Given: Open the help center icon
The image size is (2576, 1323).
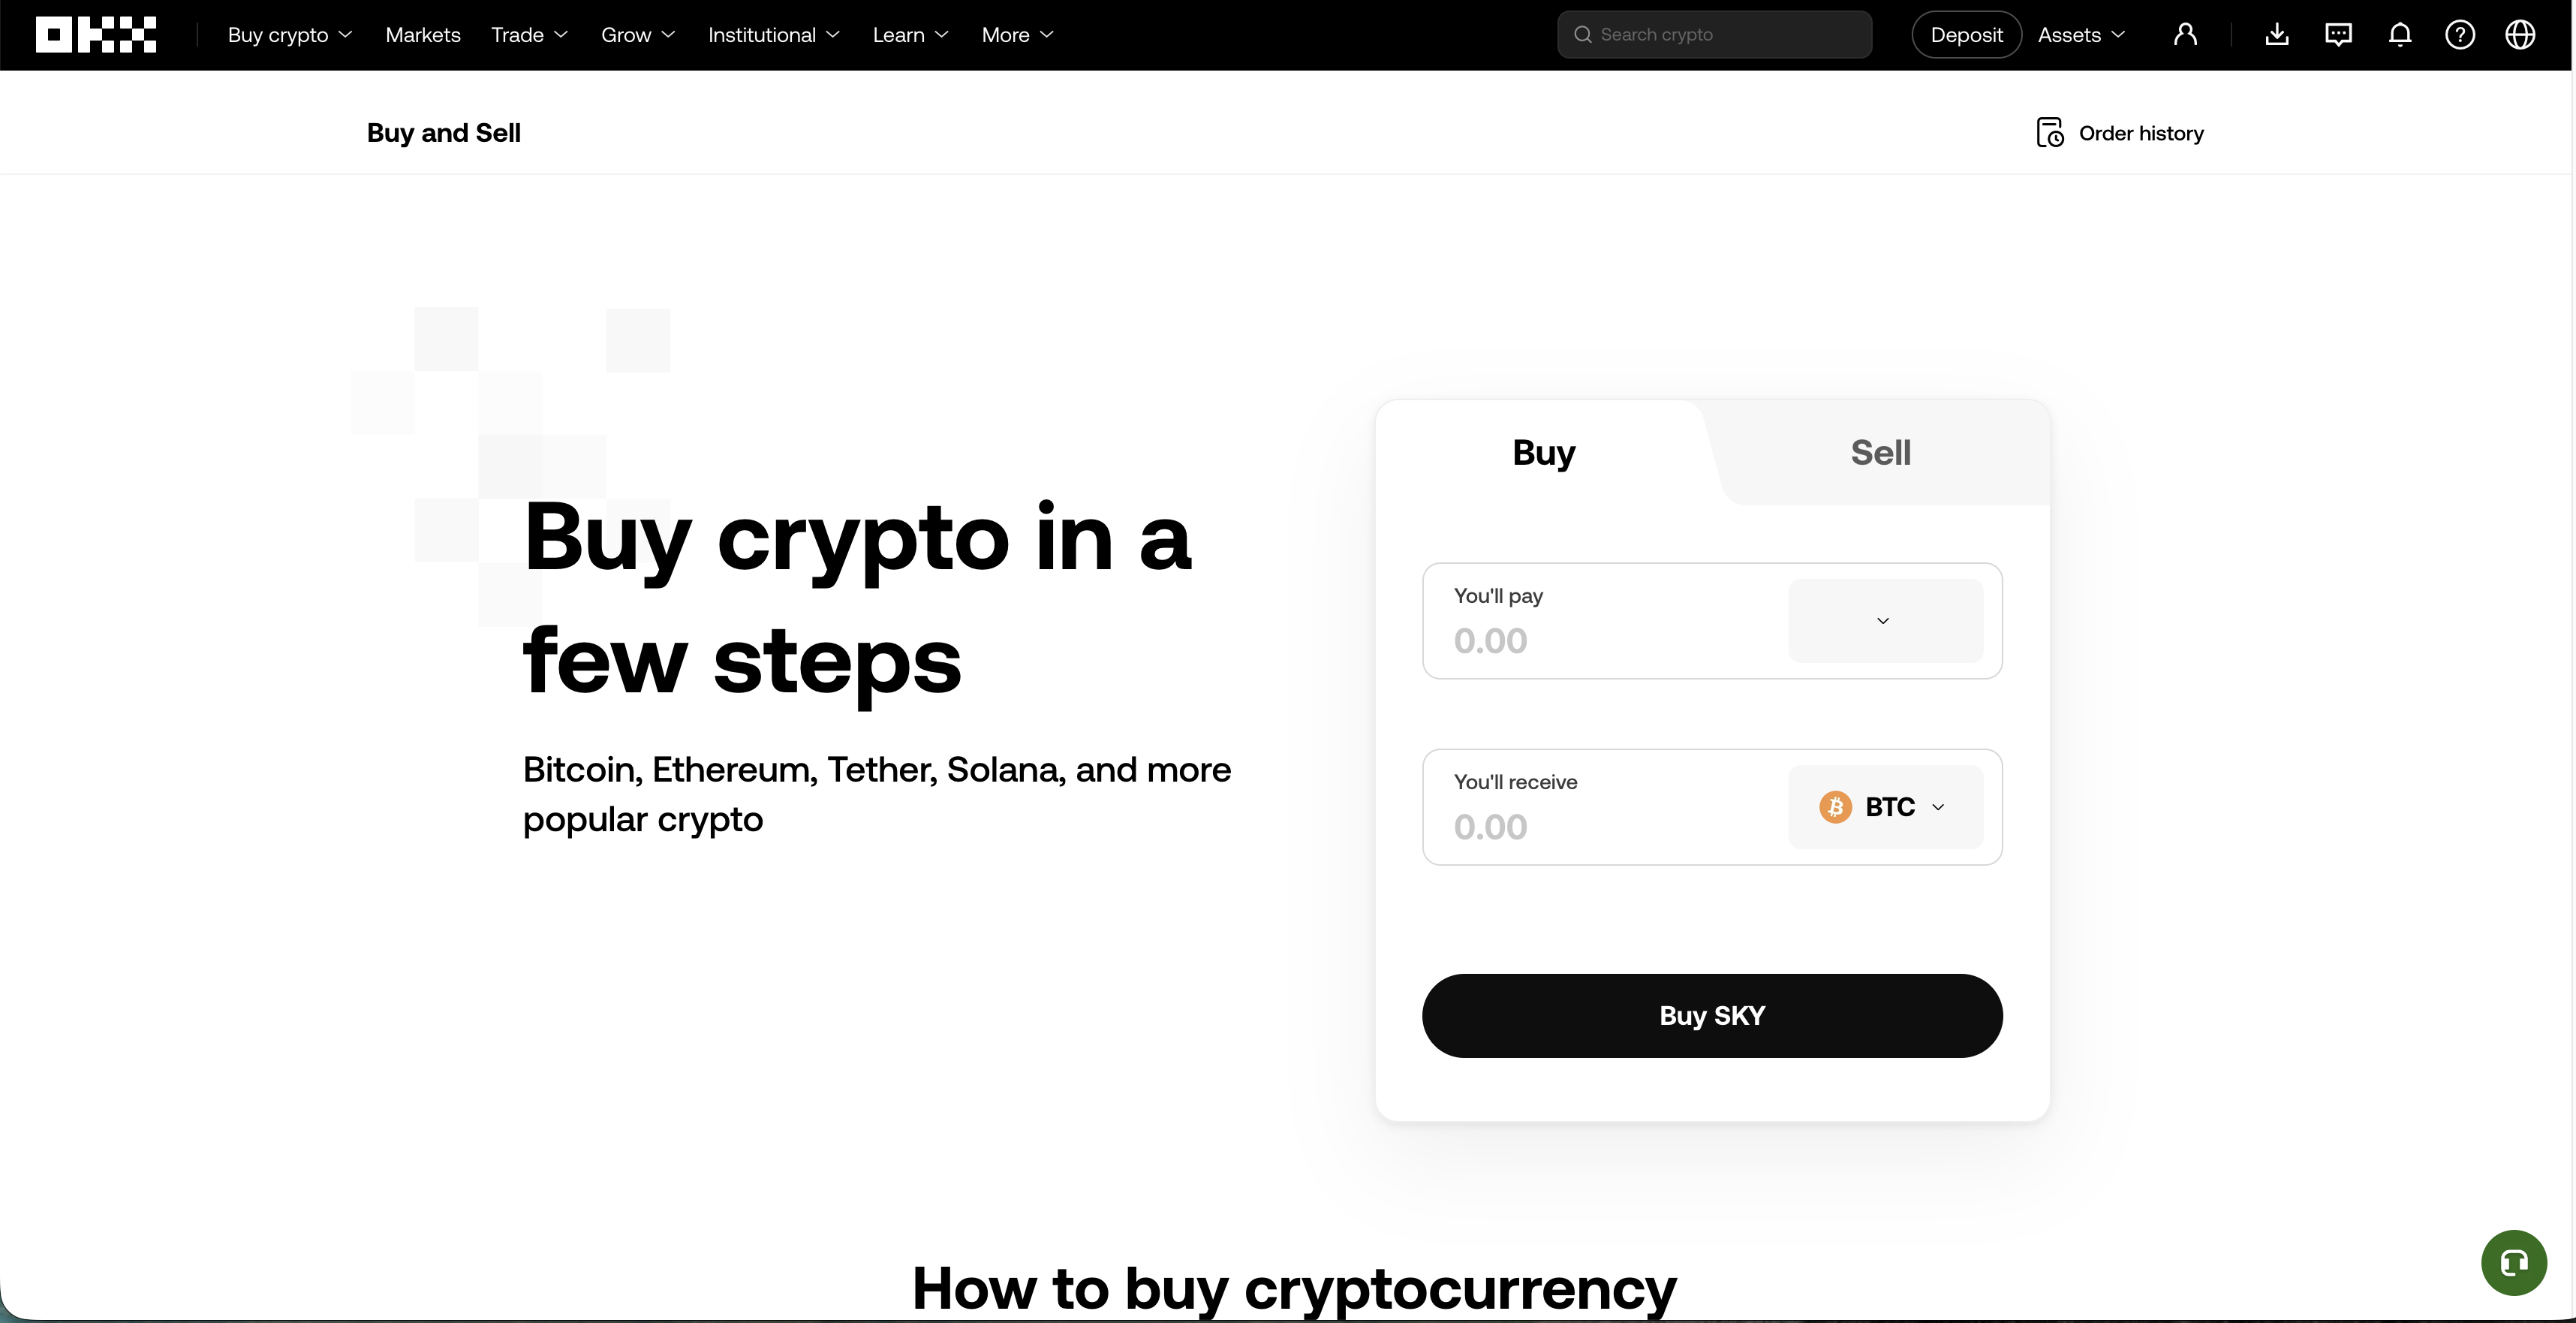Looking at the screenshot, I should 2461,34.
